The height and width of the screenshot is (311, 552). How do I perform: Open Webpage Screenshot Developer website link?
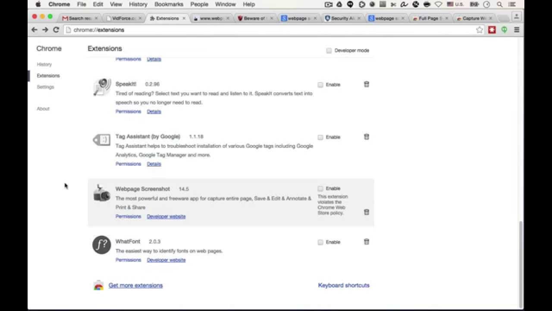tap(166, 216)
